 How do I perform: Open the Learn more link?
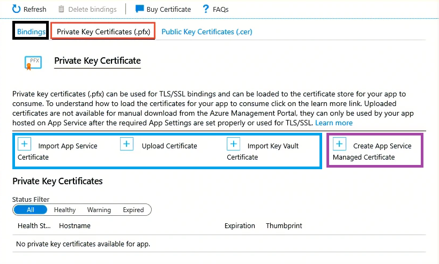[x=333, y=123]
